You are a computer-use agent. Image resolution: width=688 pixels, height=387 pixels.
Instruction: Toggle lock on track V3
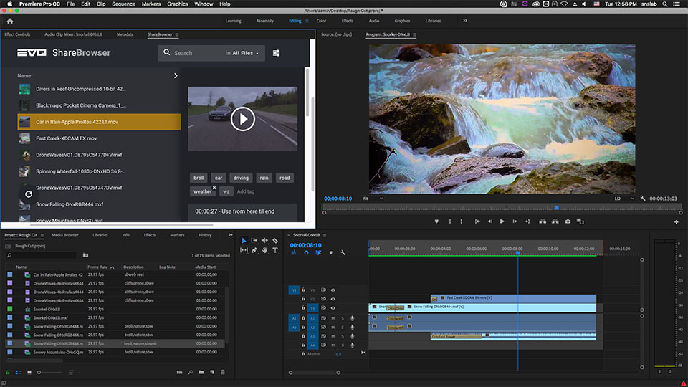point(303,290)
